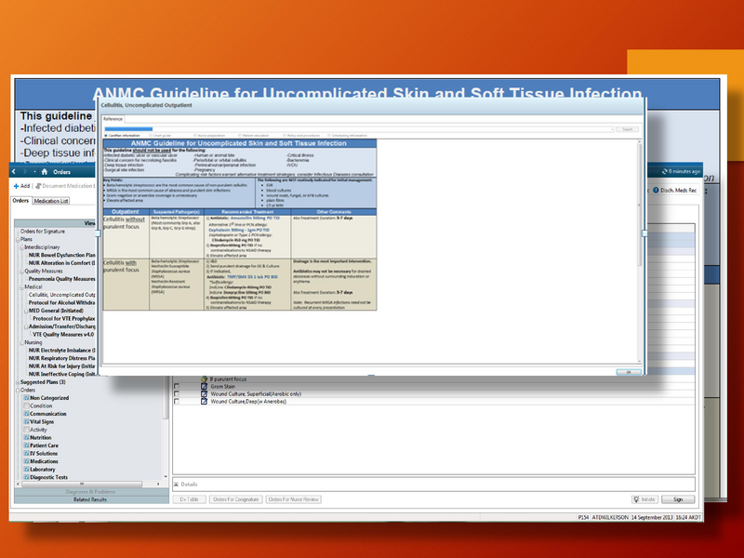Select Scheduling information radio button
Screen dimensions: 744x558
click(x=329, y=136)
